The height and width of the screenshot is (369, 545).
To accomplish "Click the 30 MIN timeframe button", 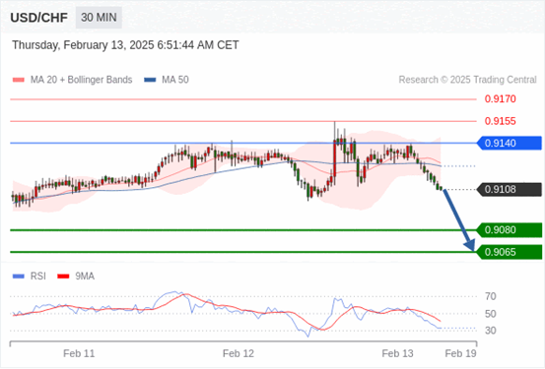I will pos(99,18).
